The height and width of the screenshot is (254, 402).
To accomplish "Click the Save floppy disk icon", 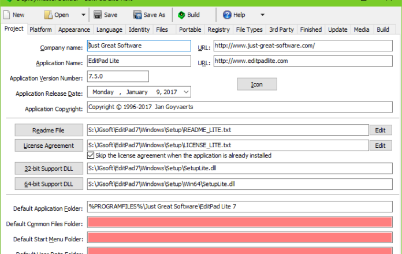I will (x=98, y=15).
